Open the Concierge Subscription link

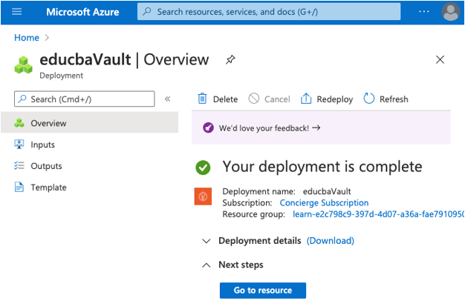click(x=324, y=202)
